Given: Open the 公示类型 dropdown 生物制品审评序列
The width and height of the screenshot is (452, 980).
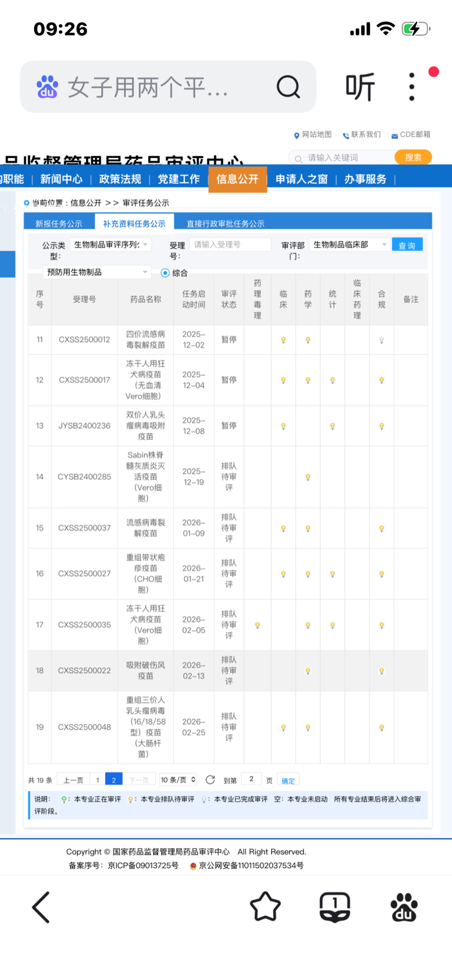Looking at the screenshot, I should point(111,245).
